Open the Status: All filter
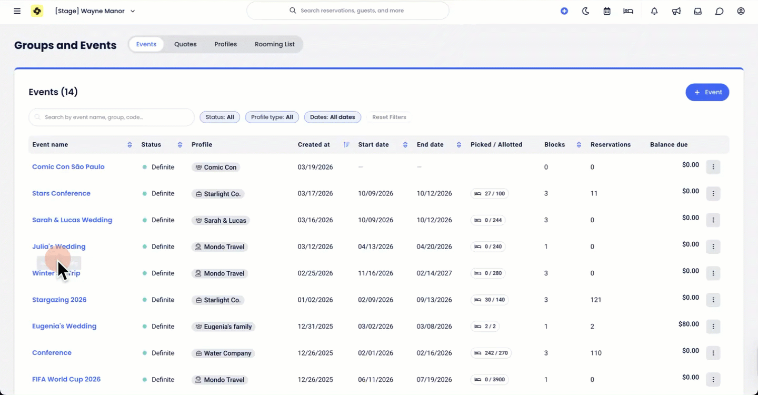 pyautogui.click(x=220, y=117)
